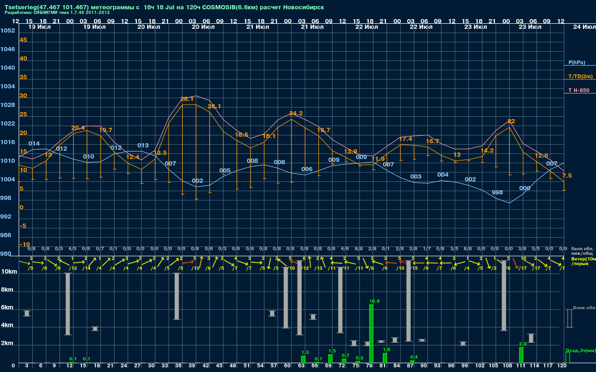Click the 7.5 final temperature label
Viewport: 596px width, 372px height.
[x=567, y=176]
